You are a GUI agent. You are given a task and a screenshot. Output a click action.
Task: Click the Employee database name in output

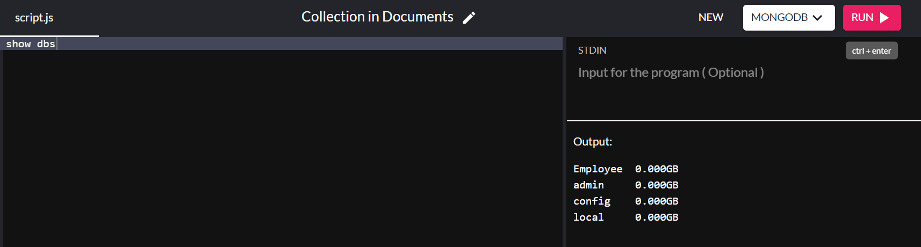click(598, 169)
